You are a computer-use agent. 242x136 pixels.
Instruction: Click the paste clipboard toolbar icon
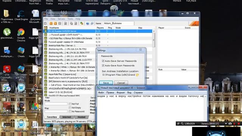click(x=76, y=23)
